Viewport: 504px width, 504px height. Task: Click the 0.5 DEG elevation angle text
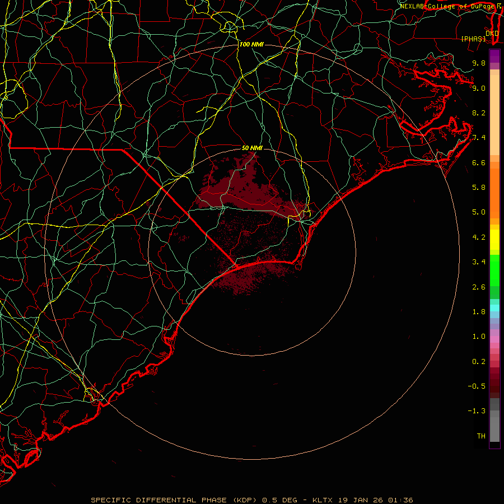click(279, 500)
